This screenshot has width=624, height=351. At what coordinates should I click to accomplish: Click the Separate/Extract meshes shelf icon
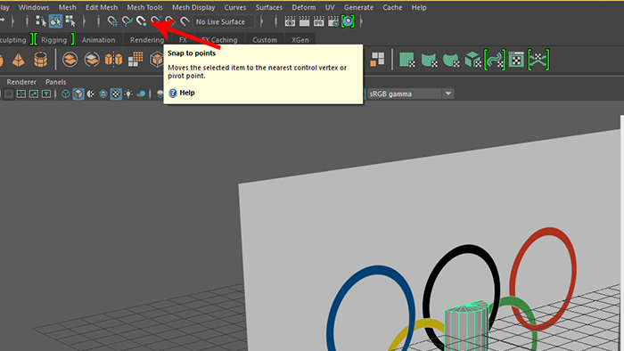(x=92, y=60)
